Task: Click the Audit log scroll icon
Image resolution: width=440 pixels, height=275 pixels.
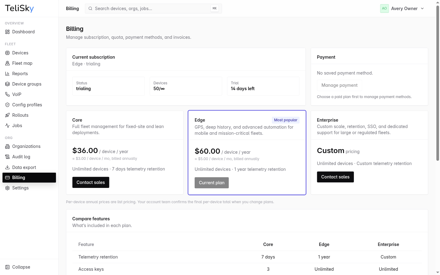Action: tap(7, 157)
